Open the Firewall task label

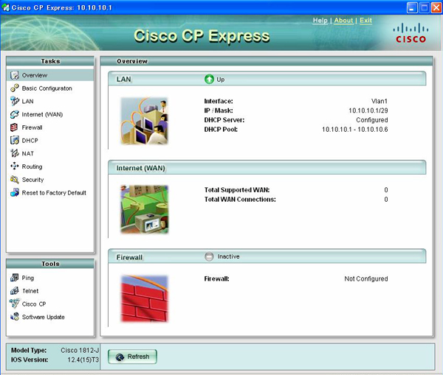coord(32,127)
